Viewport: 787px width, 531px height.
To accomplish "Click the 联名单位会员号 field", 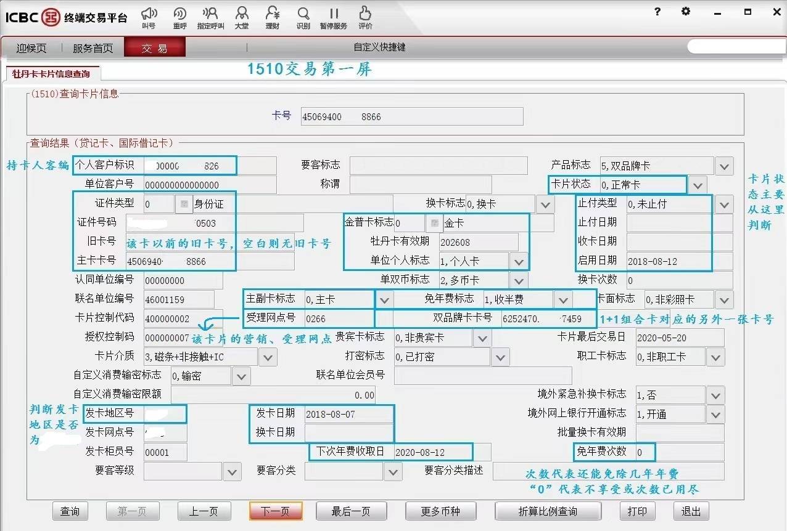I will click(x=483, y=376).
